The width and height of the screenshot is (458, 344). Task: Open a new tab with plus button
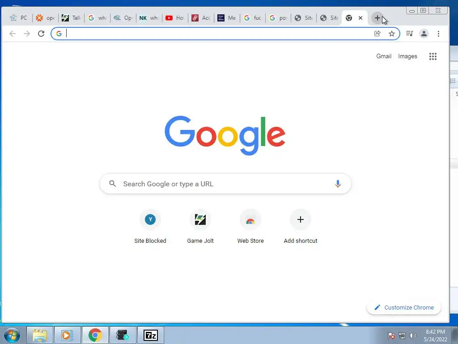(377, 18)
